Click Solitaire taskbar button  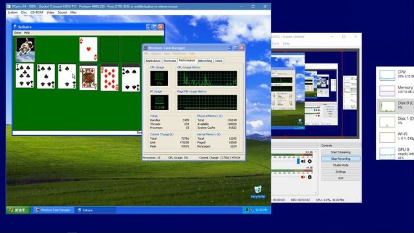(95, 210)
